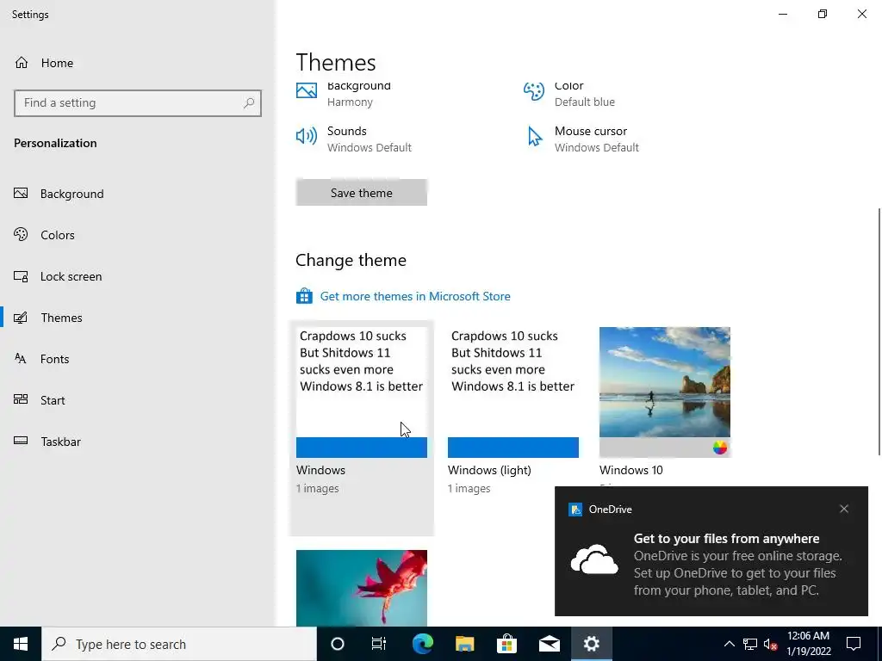882x661 pixels.
Task: Click the Taskbar icon in sidebar
Action: coord(21,441)
